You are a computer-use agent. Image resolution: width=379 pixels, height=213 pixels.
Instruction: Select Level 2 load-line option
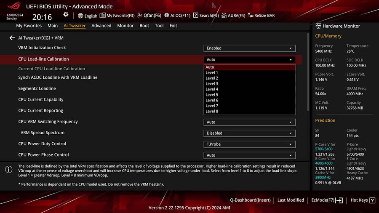(x=249, y=78)
